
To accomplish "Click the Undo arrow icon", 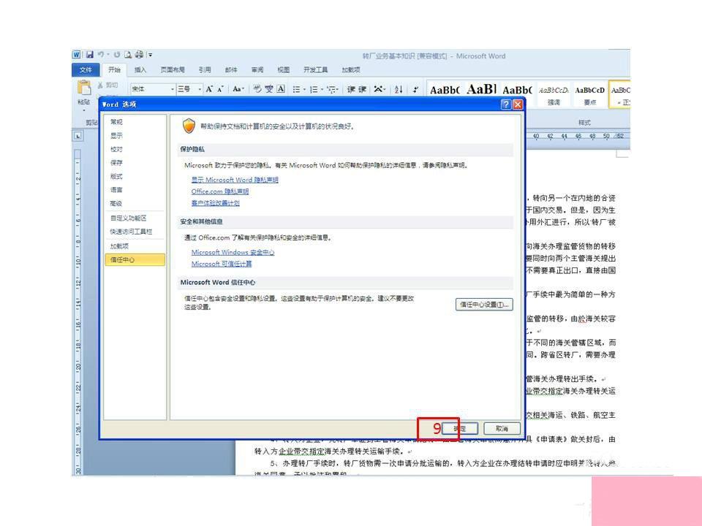I will [101, 55].
